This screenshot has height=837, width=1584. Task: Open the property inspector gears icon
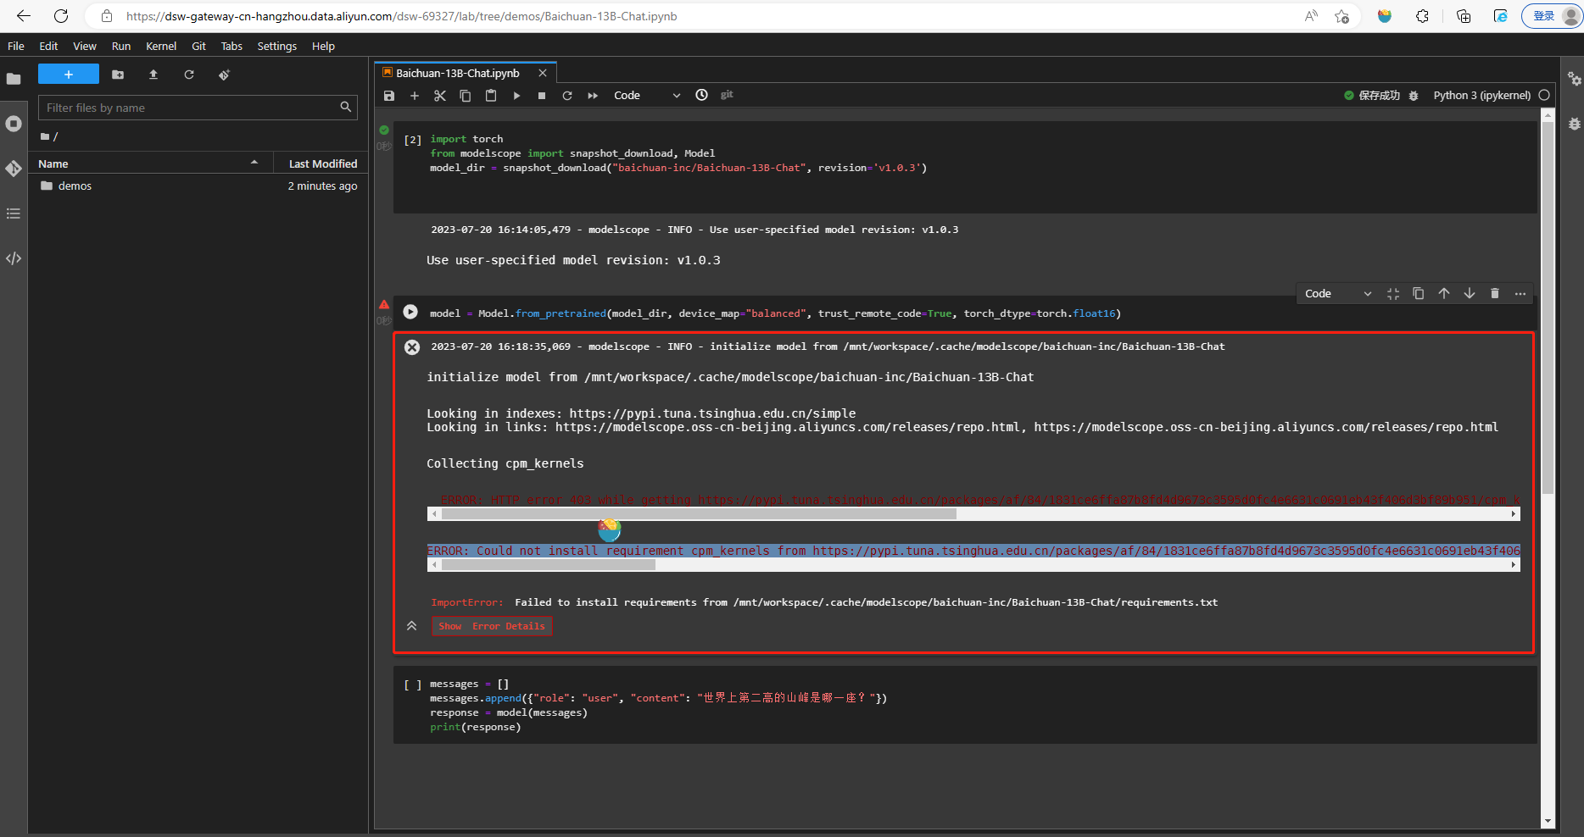tap(1574, 79)
